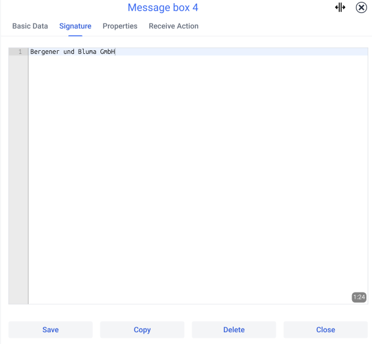Click the Message box 4 title
Image resolution: width=372 pixels, height=344 pixels.
(162, 7)
